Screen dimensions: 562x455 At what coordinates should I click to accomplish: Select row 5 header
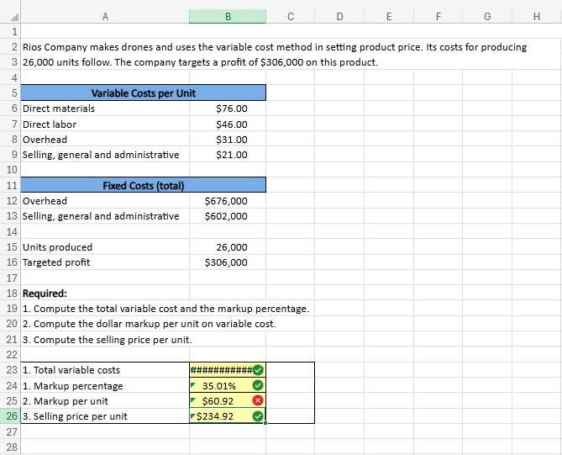10,93
